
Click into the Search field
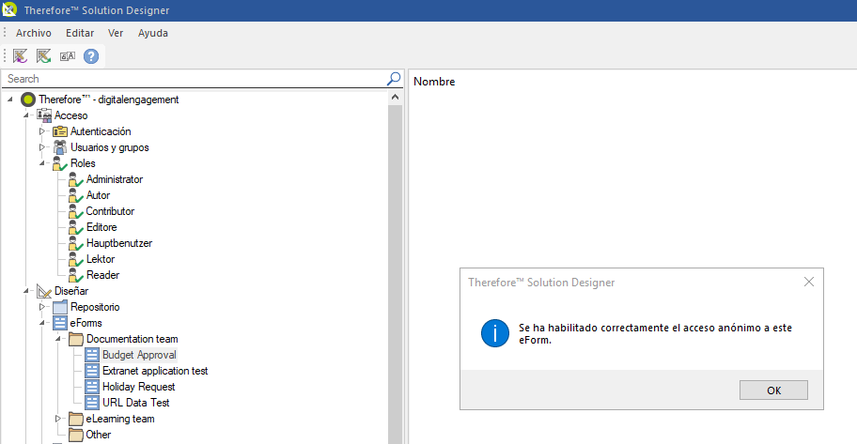(x=194, y=79)
